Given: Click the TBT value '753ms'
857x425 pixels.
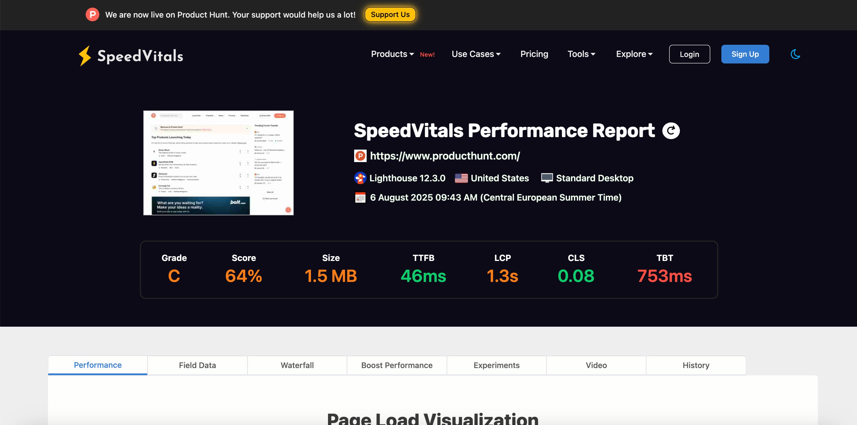Looking at the screenshot, I should pyautogui.click(x=664, y=276).
